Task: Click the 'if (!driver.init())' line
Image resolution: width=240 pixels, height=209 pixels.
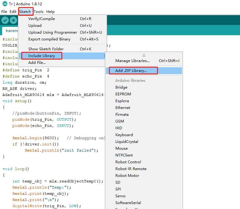Action: pos(35,144)
